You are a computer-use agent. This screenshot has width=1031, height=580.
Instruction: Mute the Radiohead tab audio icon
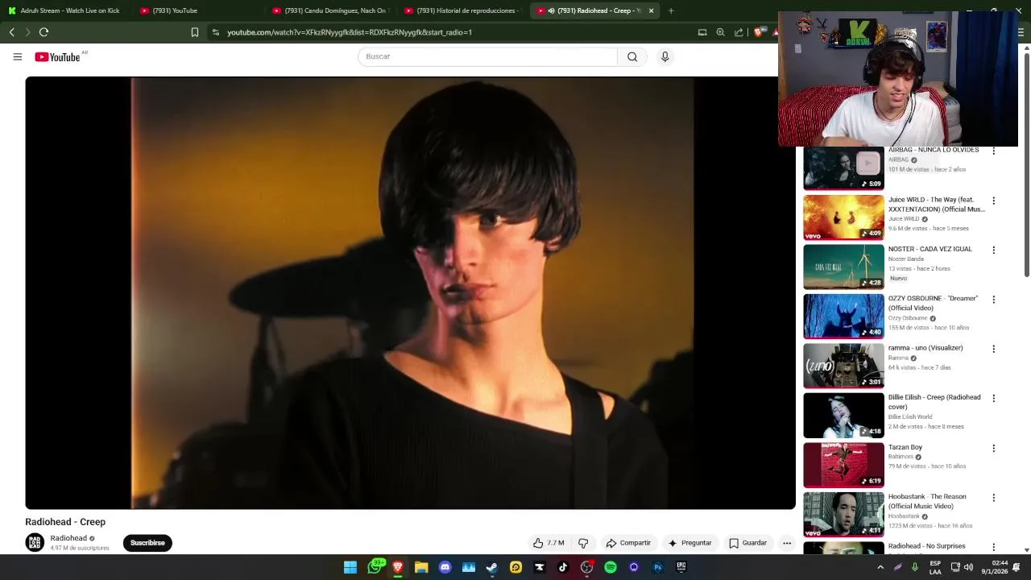[551, 10]
